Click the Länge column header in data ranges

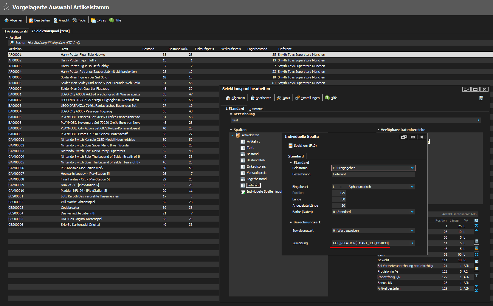[x=454, y=220]
